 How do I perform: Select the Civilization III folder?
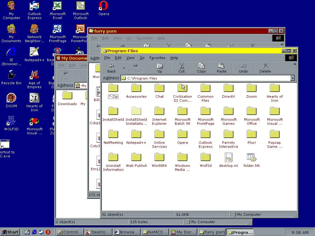coord(182,93)
